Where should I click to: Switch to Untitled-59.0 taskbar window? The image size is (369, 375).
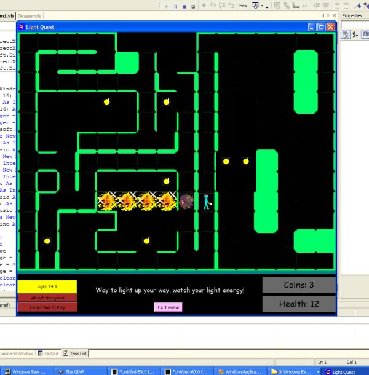133,372
